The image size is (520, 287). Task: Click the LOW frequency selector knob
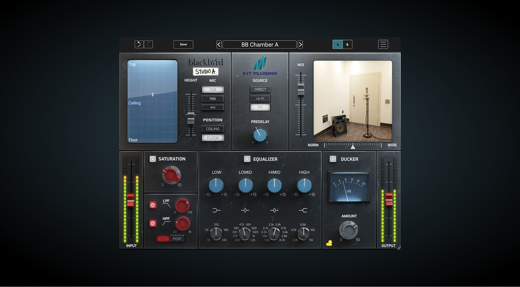(x=216, y=234)
